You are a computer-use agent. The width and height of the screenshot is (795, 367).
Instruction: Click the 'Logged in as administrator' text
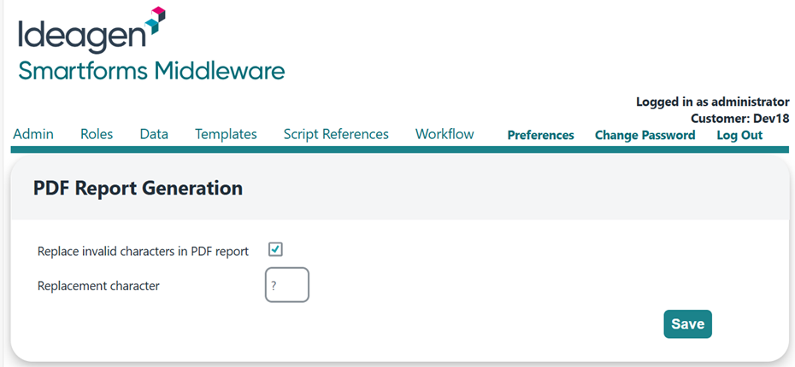(712, 102)
